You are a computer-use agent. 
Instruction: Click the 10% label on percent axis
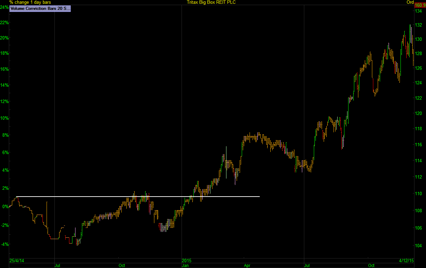(x=4, y=118)
